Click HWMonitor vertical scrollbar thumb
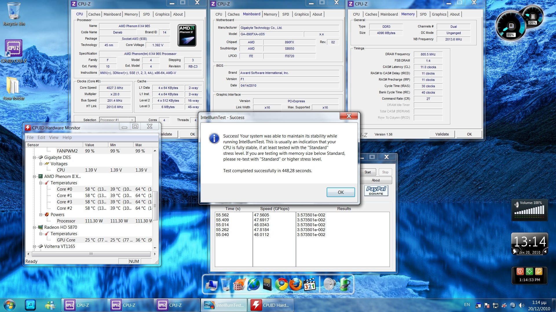 pyautogui.click(x=155, y=206)
